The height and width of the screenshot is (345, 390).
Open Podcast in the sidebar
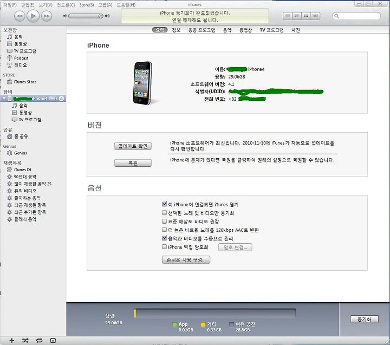click(x=18, y=58)
